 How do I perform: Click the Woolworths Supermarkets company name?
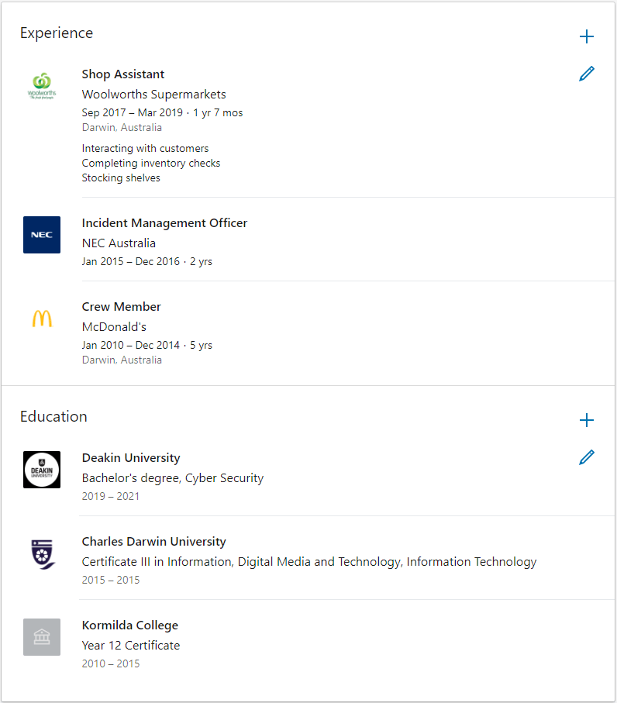[154, 95]
